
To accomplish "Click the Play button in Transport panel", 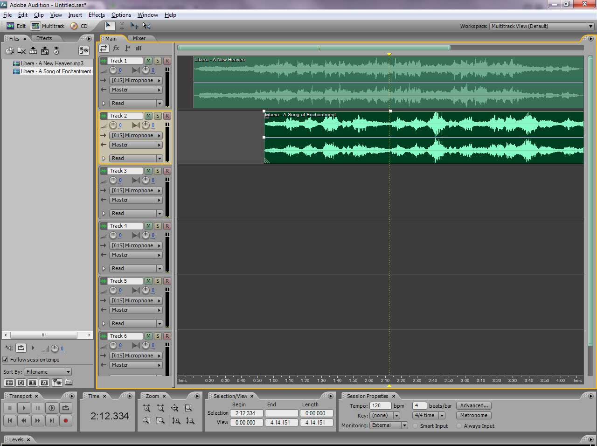I will tap(24, 408).
